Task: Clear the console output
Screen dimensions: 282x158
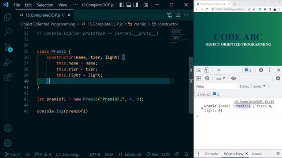Action: coord(207,78)
